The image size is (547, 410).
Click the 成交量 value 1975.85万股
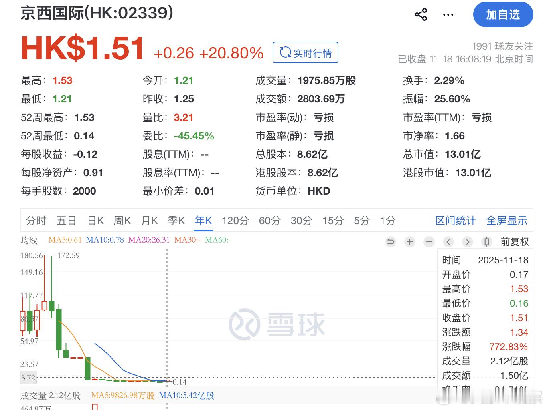tap(326, 80)
